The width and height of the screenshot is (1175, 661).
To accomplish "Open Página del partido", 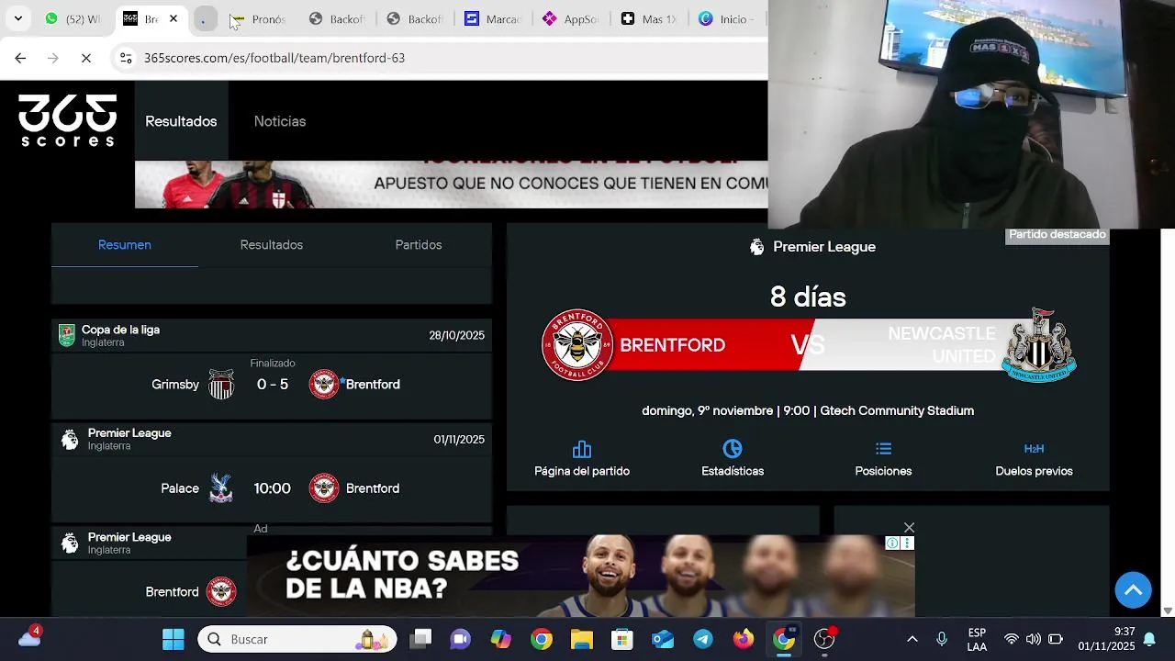I will click(x=582, y=459).
